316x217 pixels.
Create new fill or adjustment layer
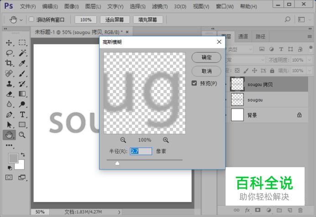tap(269, 210)
